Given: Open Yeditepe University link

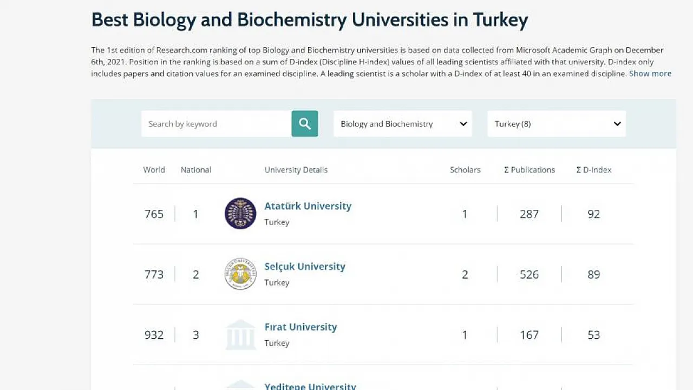Looking at the screenshot, I should coord(310,386).
